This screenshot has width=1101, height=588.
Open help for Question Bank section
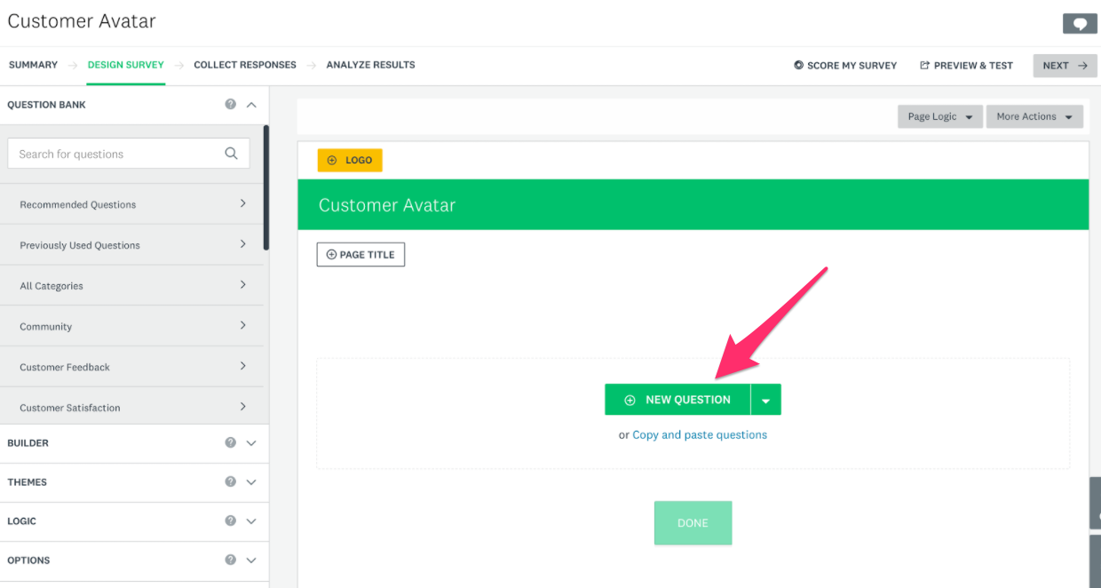click(x=231, y=104)
